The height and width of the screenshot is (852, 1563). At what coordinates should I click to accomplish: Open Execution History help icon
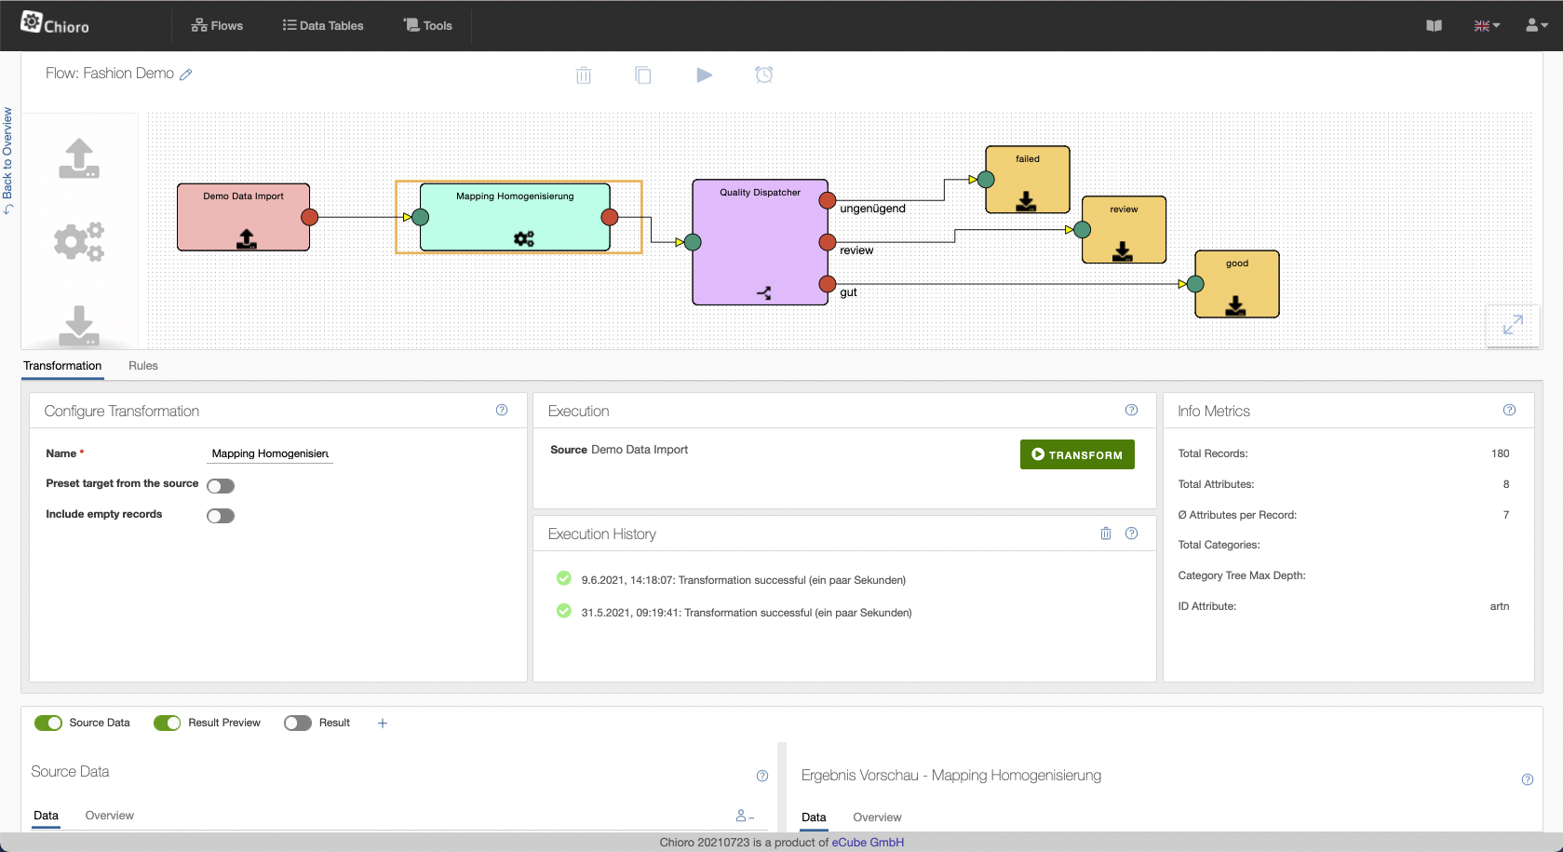(1131, 534)
